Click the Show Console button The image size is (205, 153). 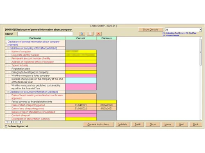[x=150, y=29]
